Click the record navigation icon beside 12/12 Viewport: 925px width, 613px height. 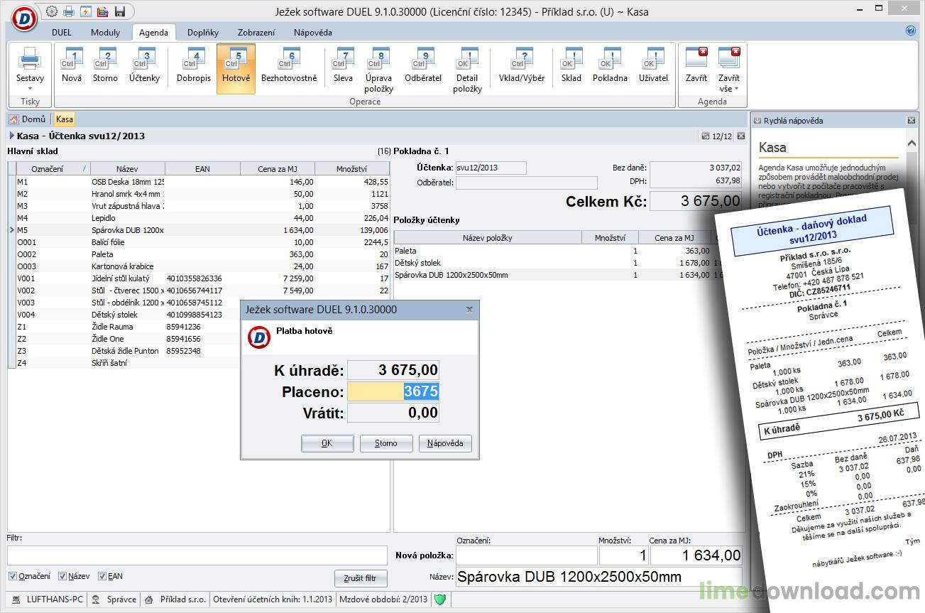pos(705,136)
